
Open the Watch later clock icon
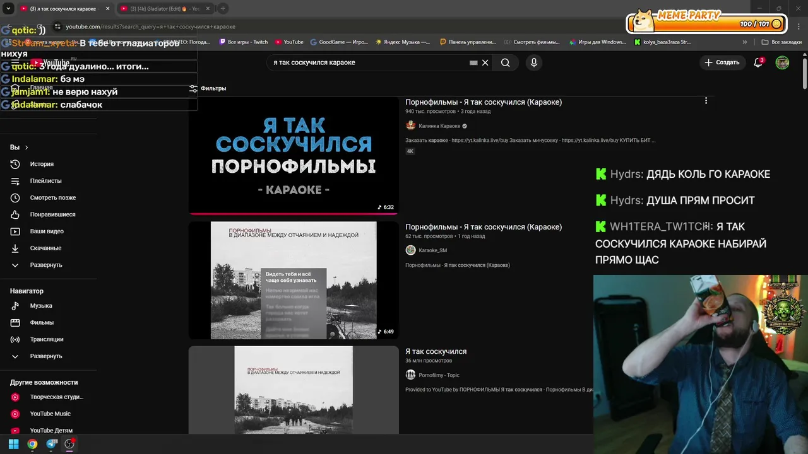coord(15,197)
